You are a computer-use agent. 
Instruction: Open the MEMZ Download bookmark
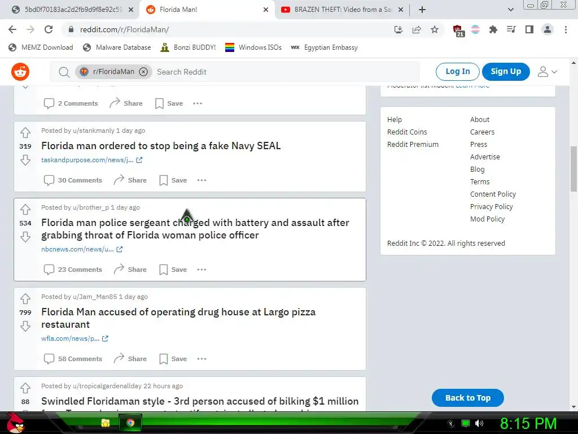point(41,47)
